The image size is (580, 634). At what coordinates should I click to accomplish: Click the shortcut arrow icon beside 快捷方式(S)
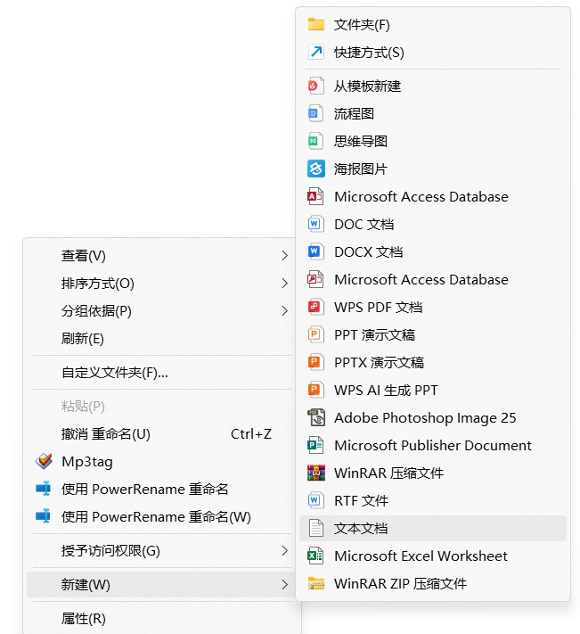click(316, 52)
